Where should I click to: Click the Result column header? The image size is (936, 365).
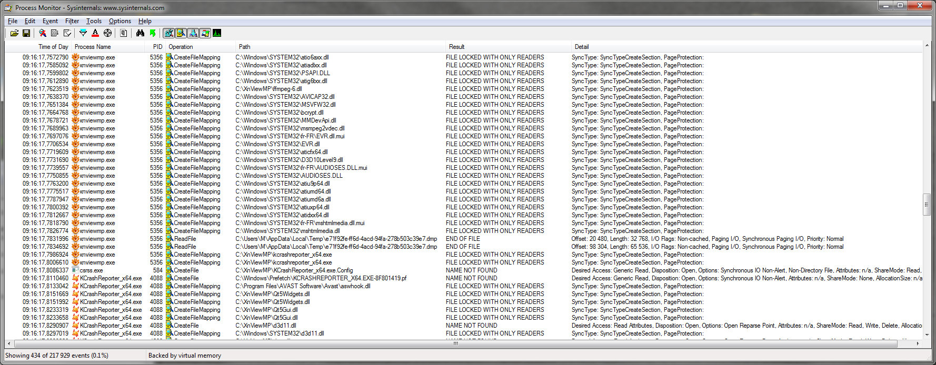tap(508, 47)
